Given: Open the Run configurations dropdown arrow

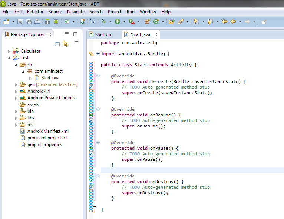Looking at the screenshot, I should click(124, 21).
